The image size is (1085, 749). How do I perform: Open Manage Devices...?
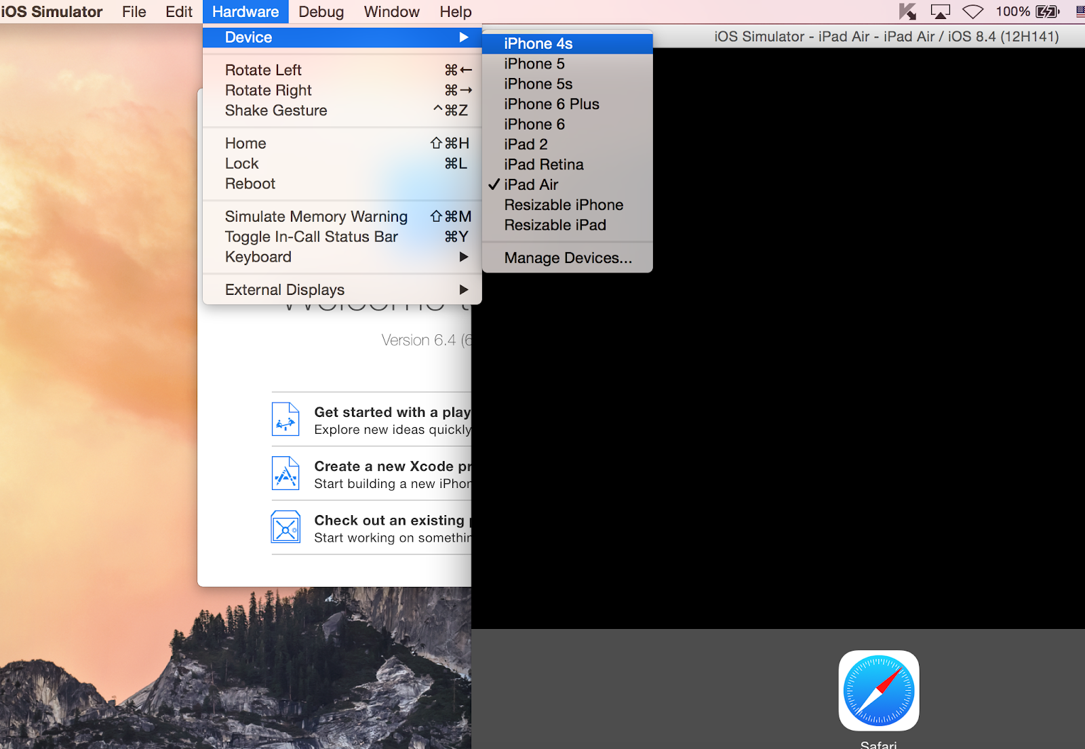pyautogui.click(x=568, y=258)
